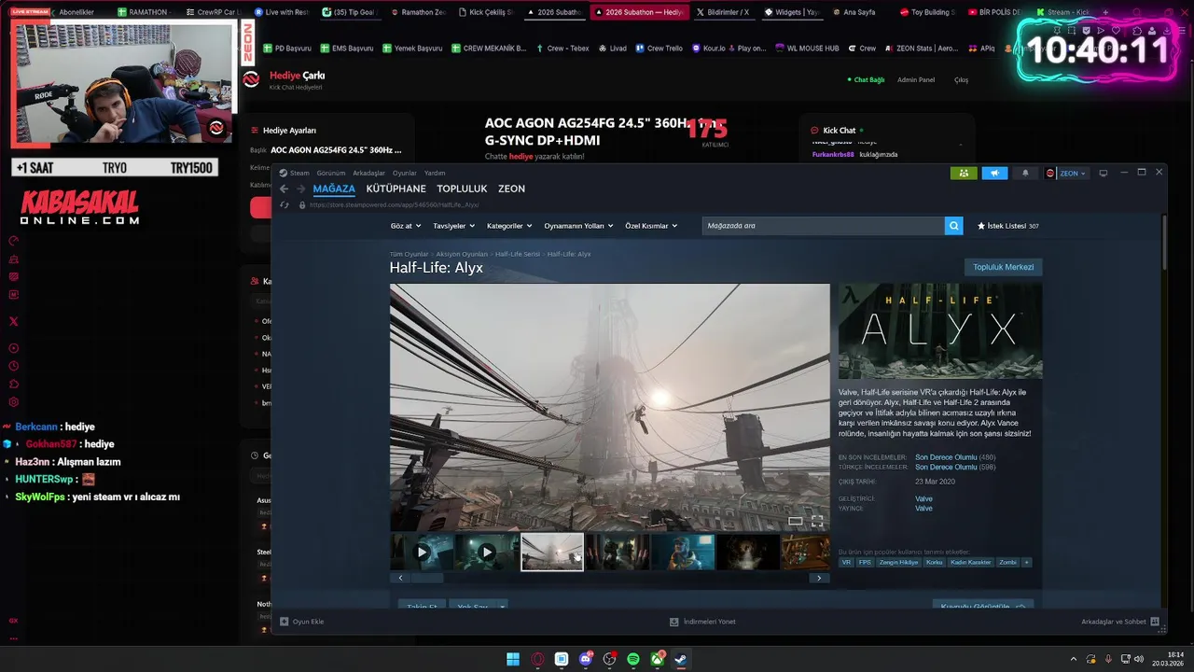Click in the Mağazada ara search field

(x=823, y=226)
